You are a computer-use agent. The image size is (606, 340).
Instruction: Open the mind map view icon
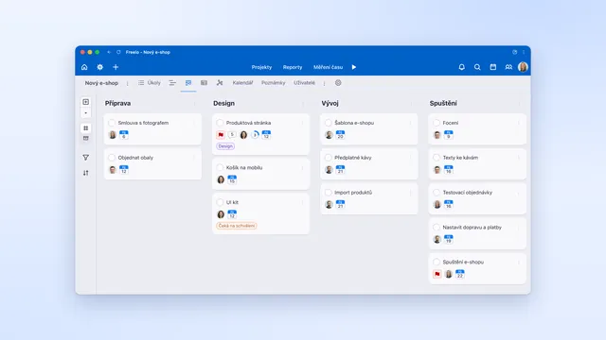pos(220,83)
